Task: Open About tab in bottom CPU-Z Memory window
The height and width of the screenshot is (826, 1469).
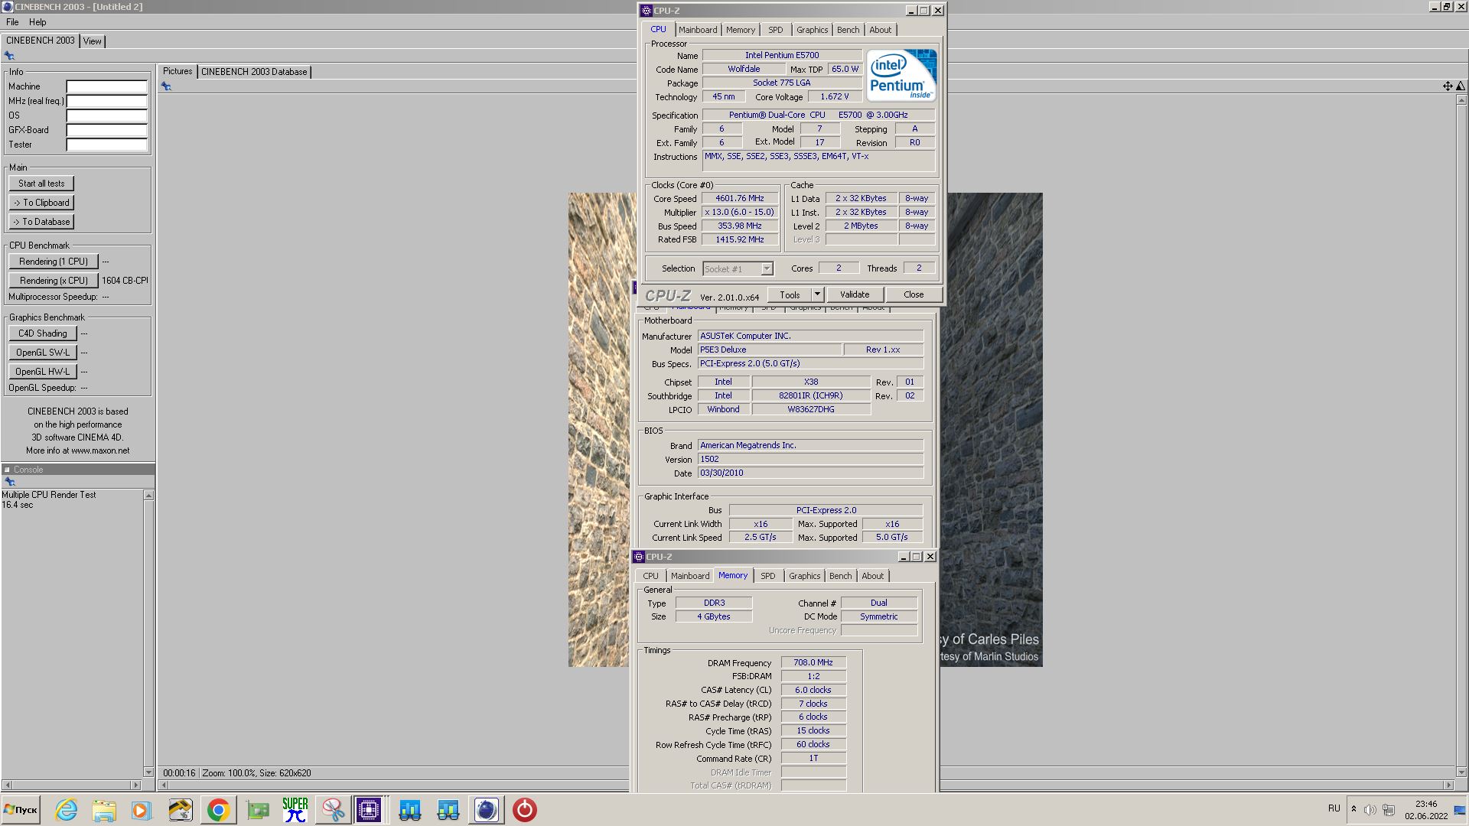Action: 872,576
